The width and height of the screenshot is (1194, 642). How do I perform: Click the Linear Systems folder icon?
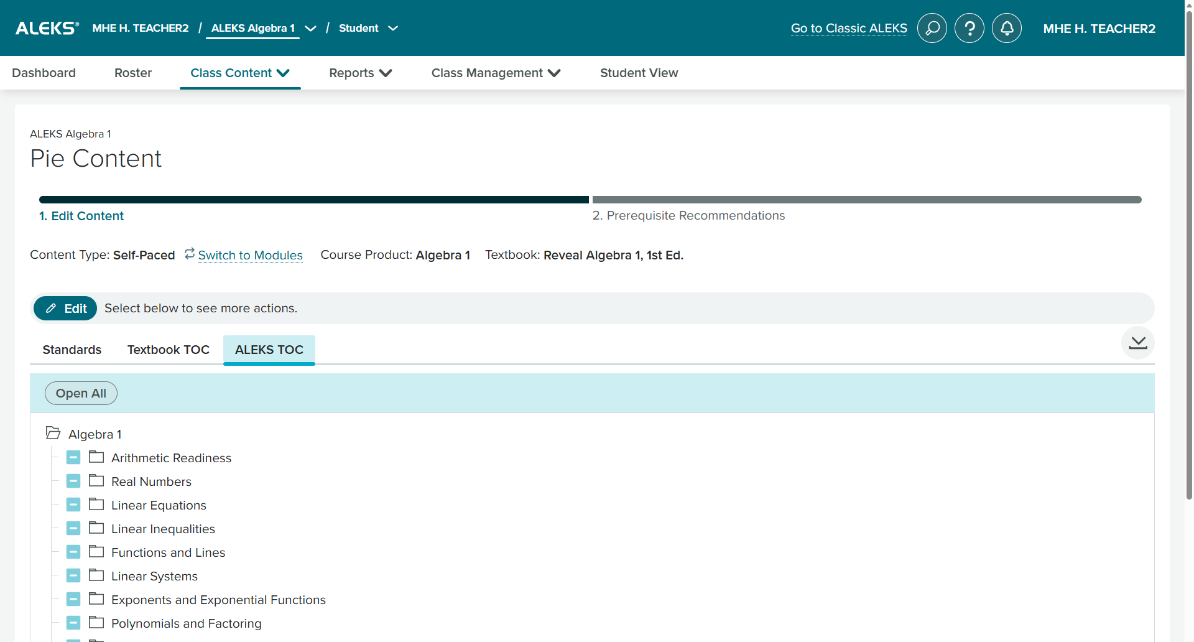click(96, 575)
